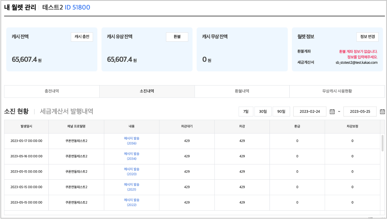
Task: Switch to 세금계산서 발행내역 view
Action: click(x=67, y=112)
